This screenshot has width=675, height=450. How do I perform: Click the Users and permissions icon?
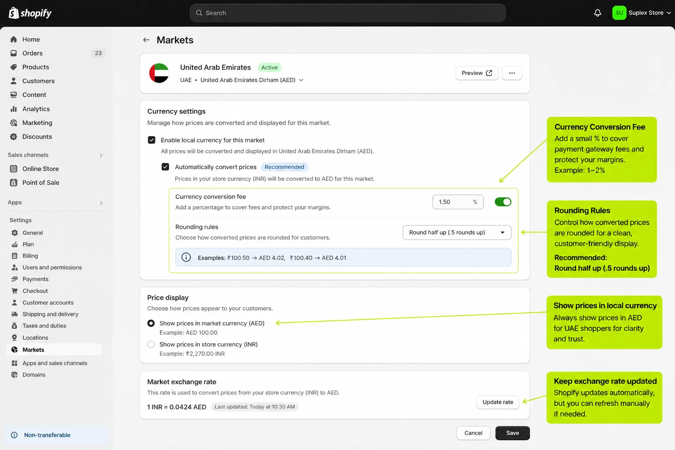point(15,268)
